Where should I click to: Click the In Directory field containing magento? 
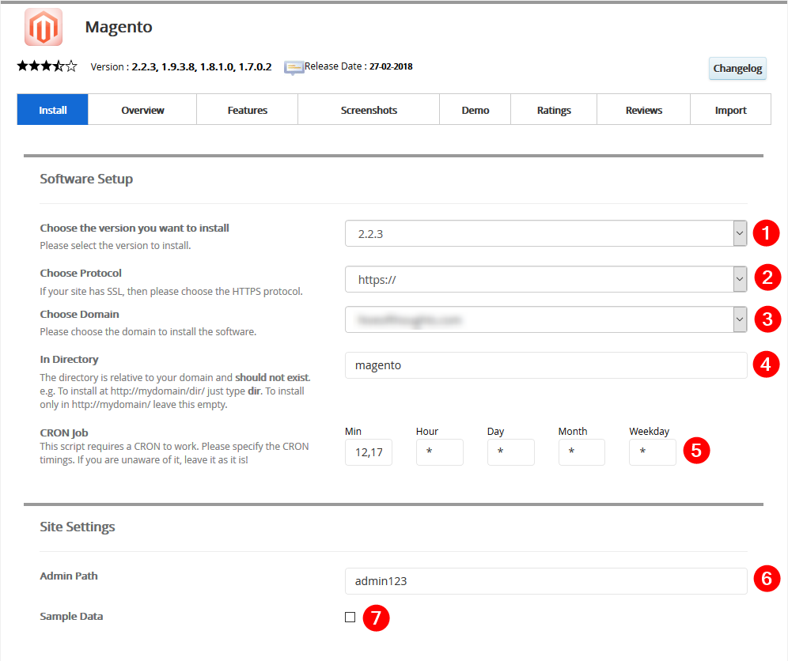pyautogui.click(x=546, y=365)
